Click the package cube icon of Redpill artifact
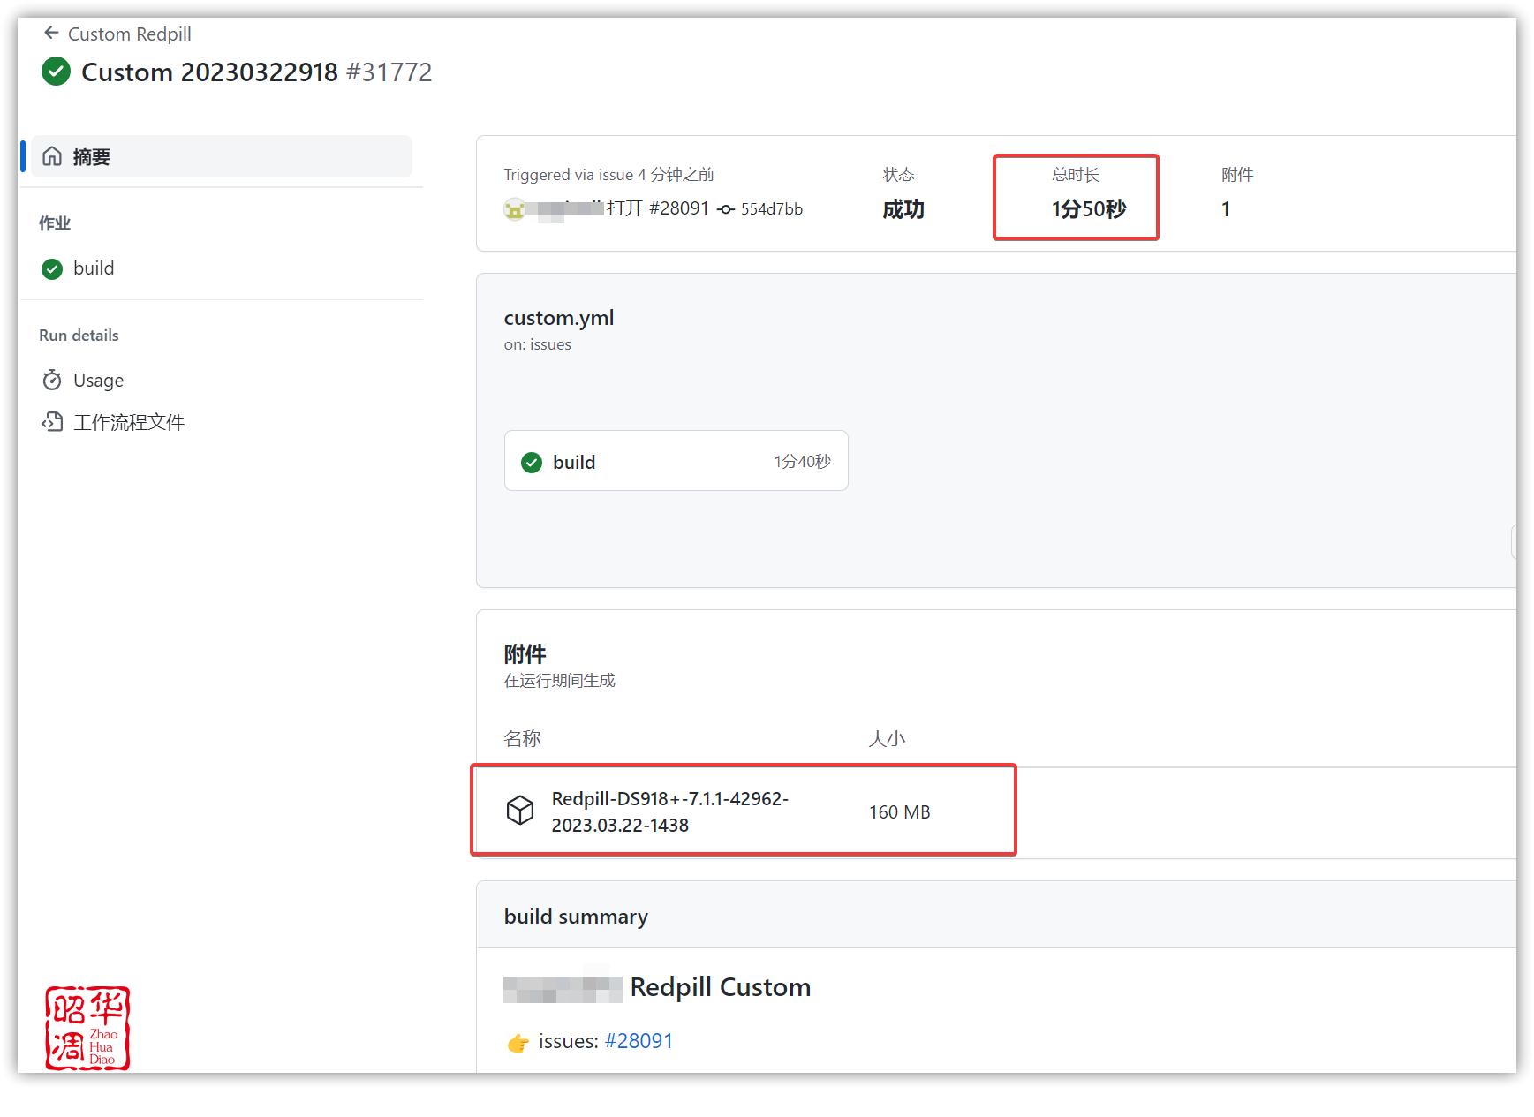The height and width of the screenshot is (1117, 1534). coord(520,811)
